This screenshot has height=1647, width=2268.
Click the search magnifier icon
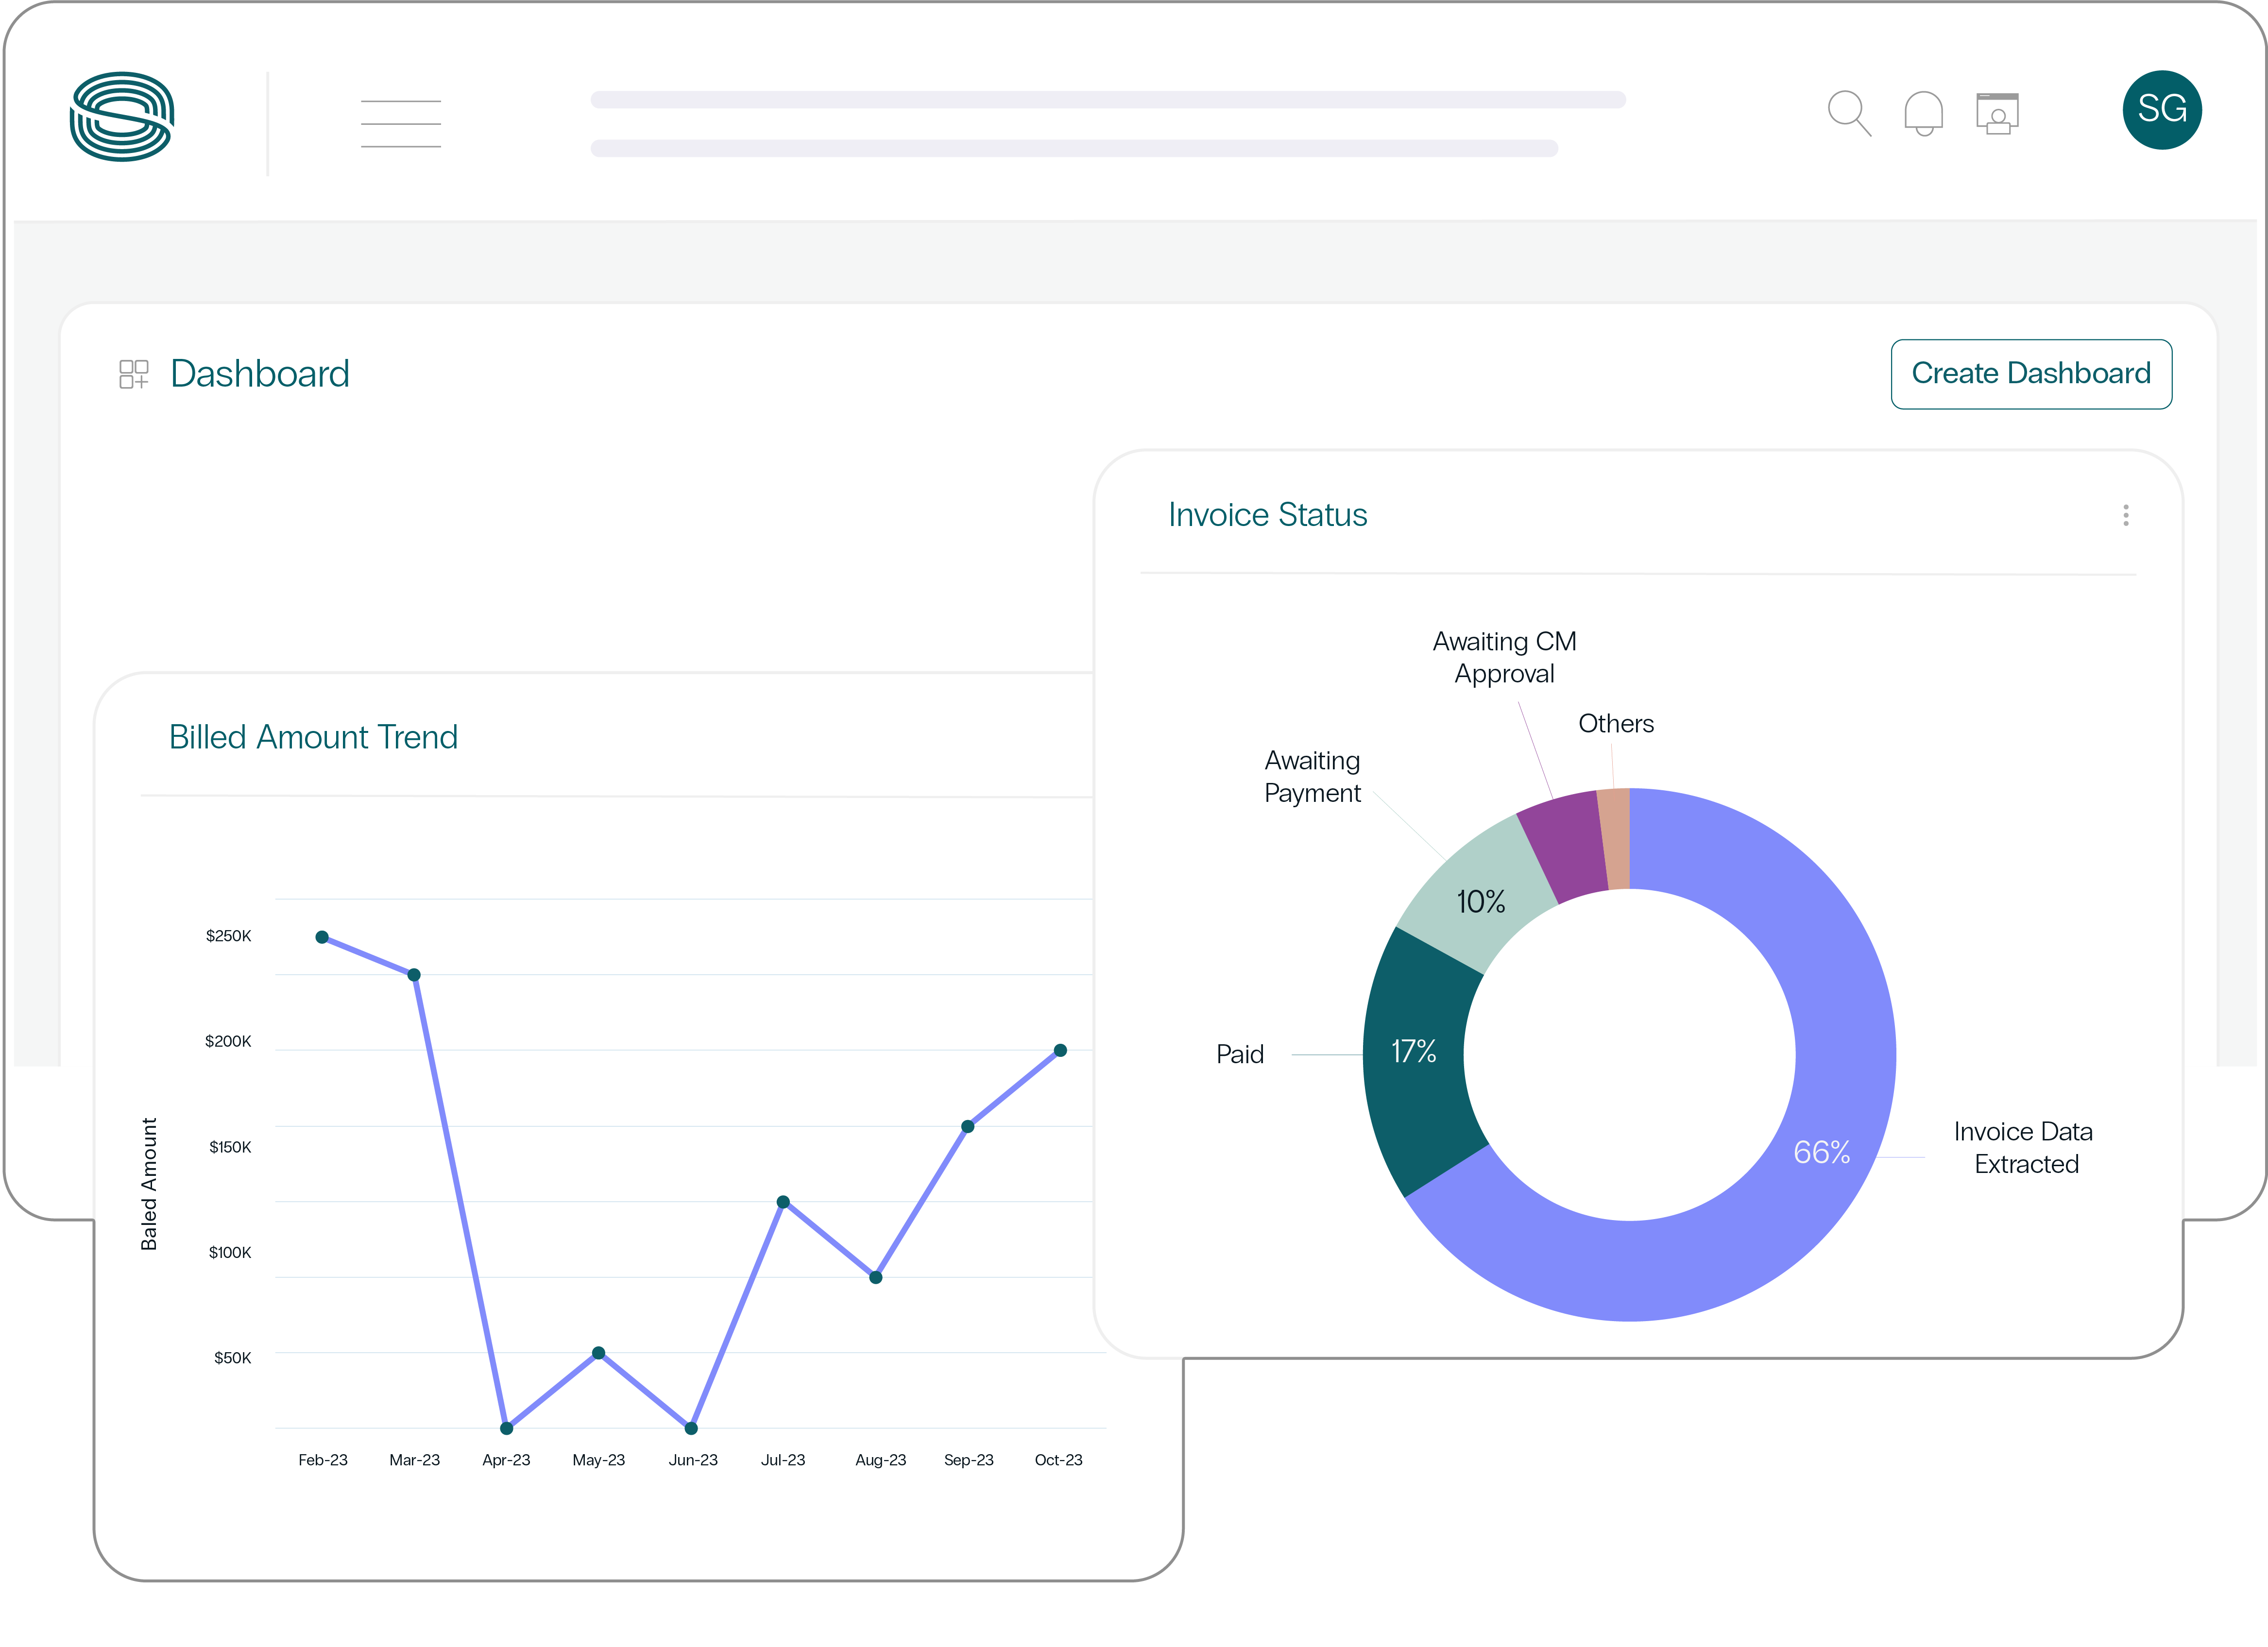[1849, 113]
